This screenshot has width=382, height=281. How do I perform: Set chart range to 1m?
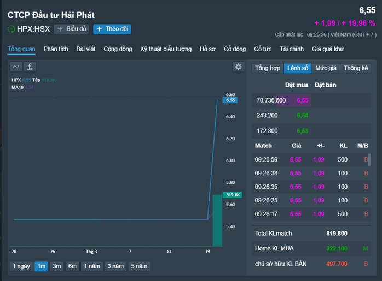click(42, 266)
